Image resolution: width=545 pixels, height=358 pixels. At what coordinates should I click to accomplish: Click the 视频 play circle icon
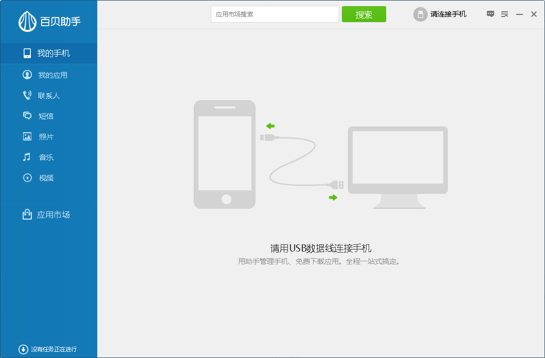point(27,177)
